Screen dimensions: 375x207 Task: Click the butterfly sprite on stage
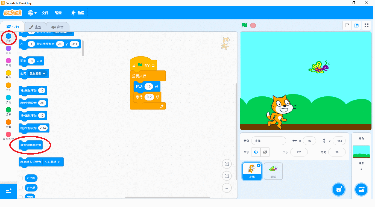[319, 67]
